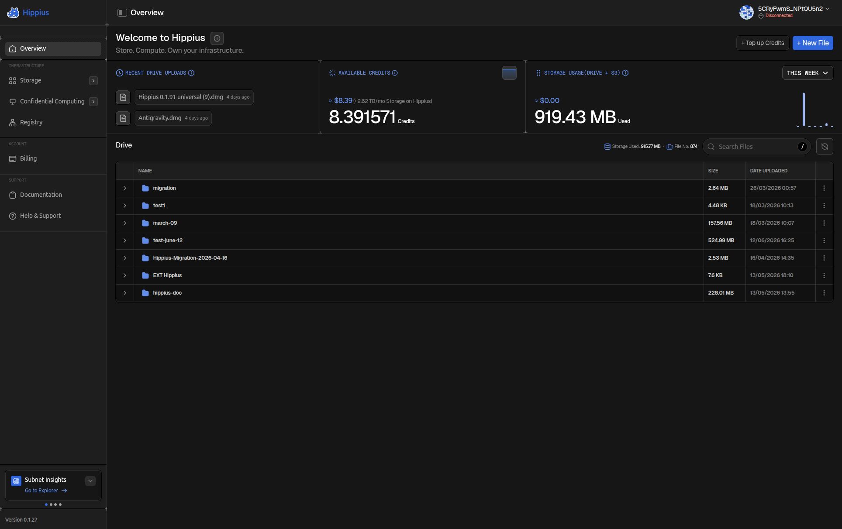Open the Welcome to Hippius info icon
Screen dimensions: 842x529
click(x=217, y=38)
